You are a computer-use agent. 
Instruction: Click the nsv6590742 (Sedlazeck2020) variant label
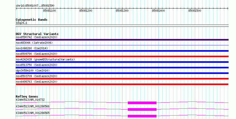click(37, 37)
